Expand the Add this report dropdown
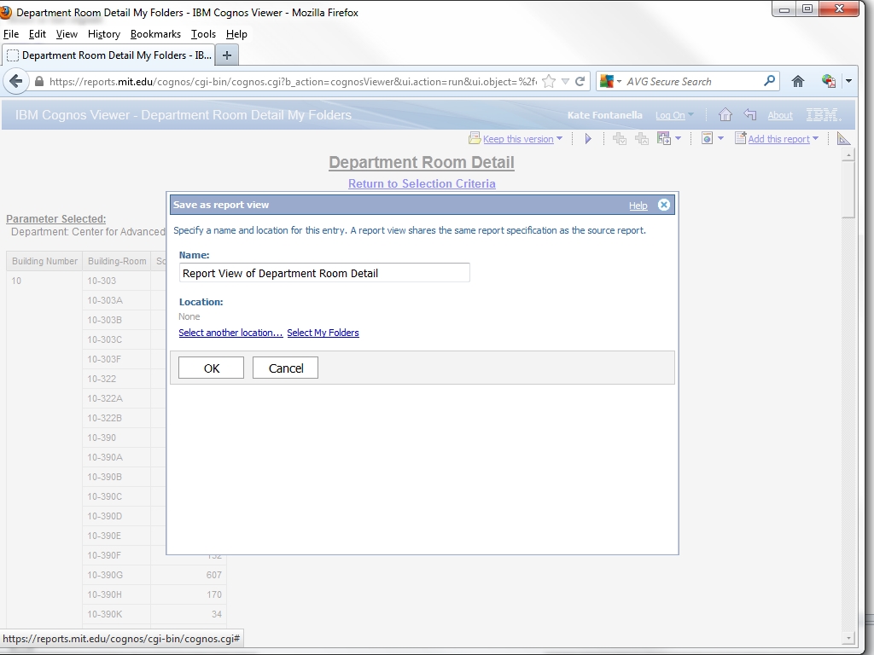874x655 pixels. (815, 139)
